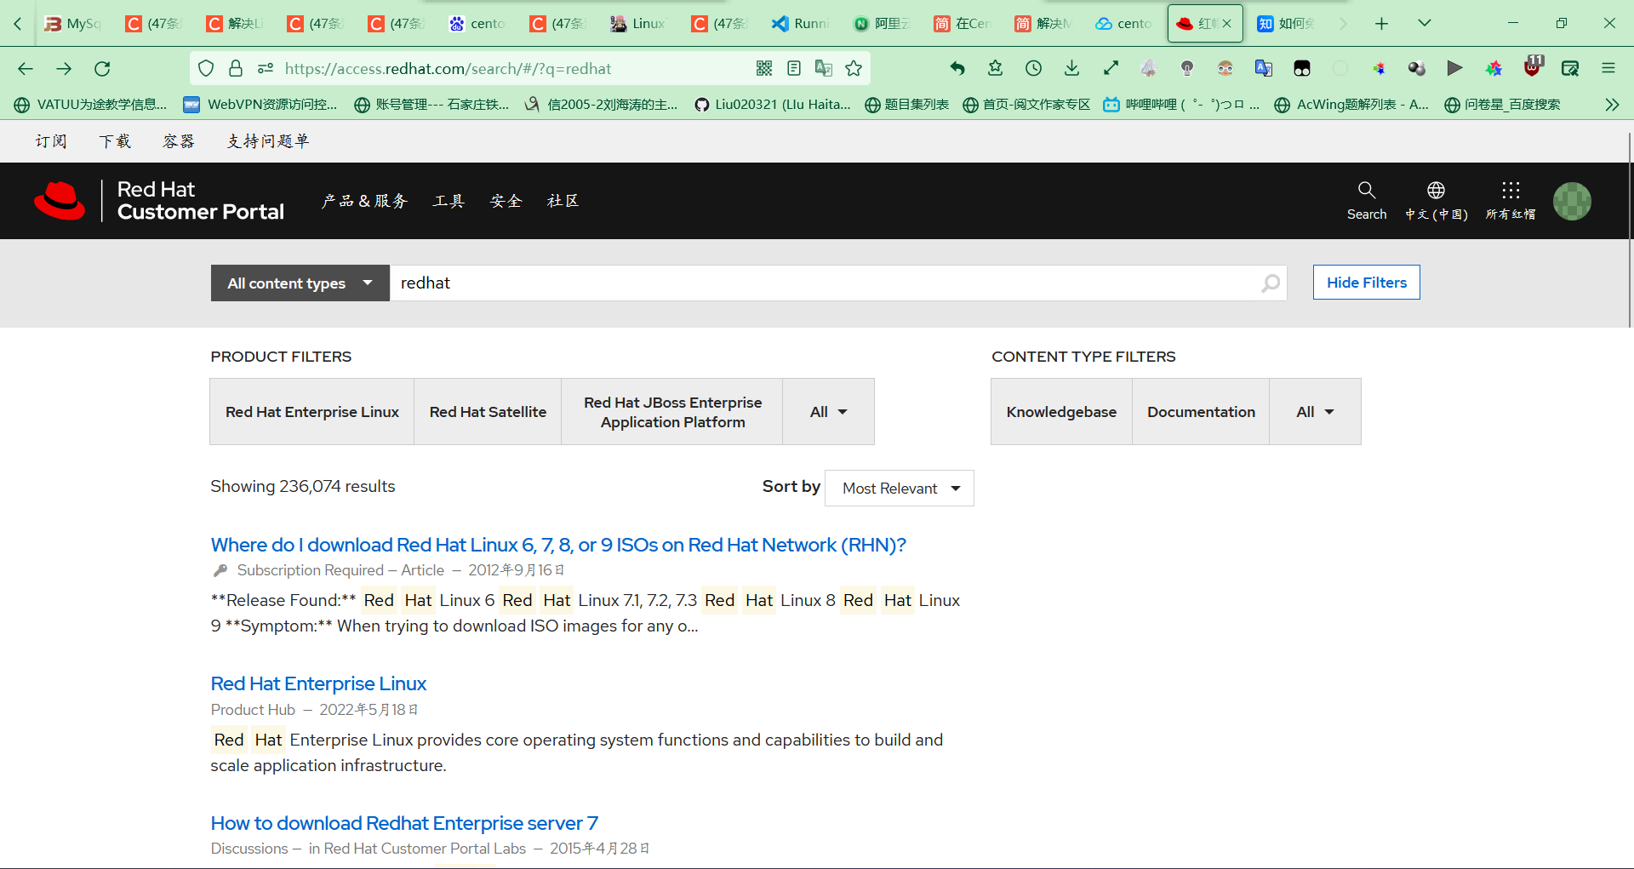This screenshot has height=869, width=1634.
Task: Open tracking protection shield icon
Action: click(206, 69)
